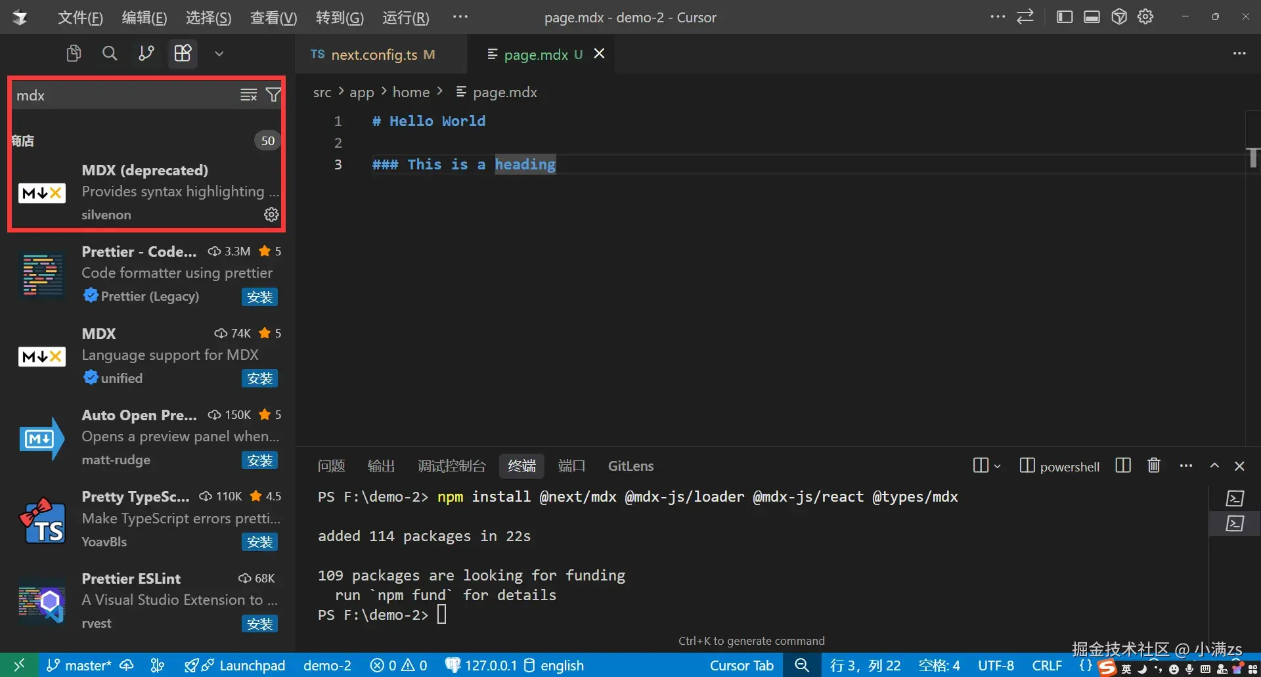The image size is (1261, 677).
Task: Open the 转到(G) menu
Action: [x=340, y=18]
